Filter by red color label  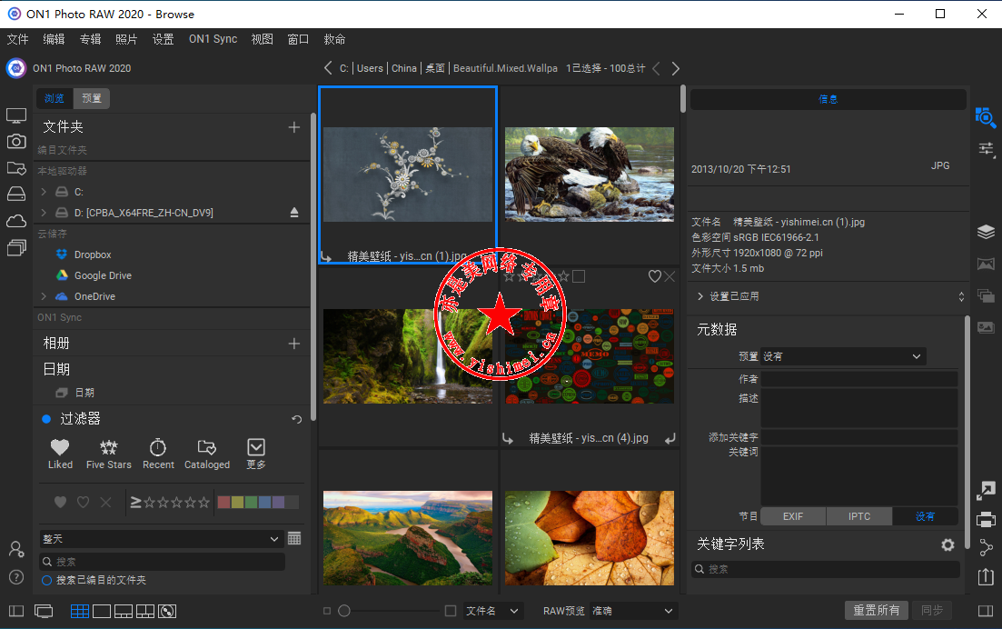[223, 503]
